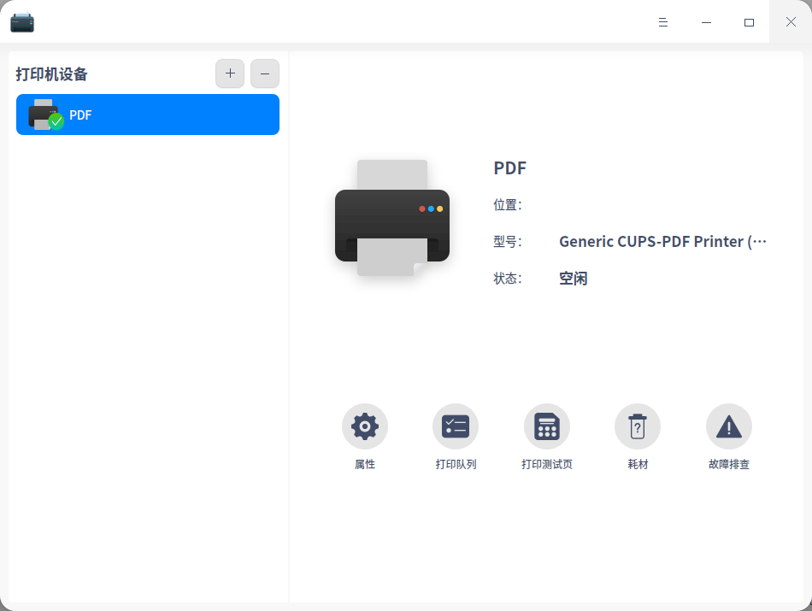
Task: Click the warning triangle above 故障排查
Action: tap(728, 426)
